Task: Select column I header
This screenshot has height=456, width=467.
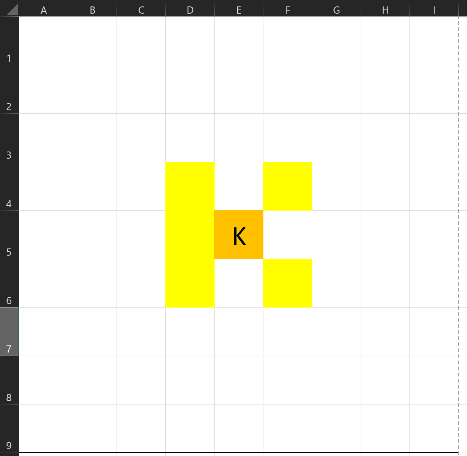Action: 434,10
